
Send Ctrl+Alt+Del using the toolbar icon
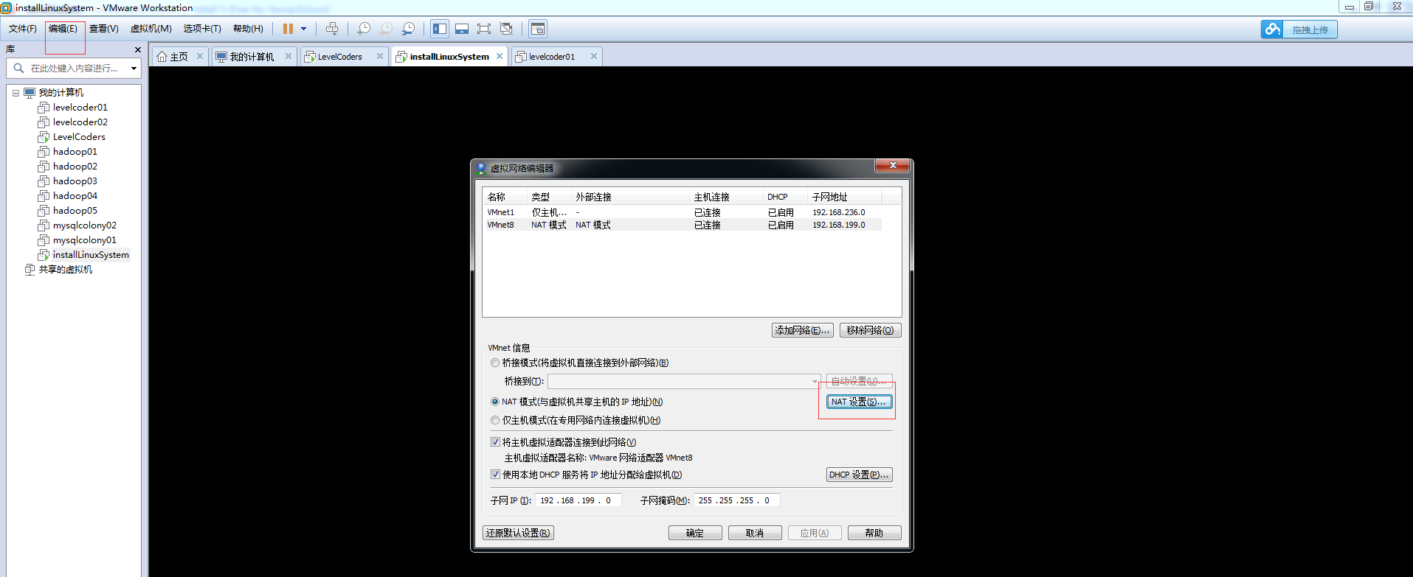tap(332, 29)
